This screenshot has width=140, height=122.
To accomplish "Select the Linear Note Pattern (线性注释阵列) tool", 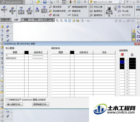I will 44,9.
